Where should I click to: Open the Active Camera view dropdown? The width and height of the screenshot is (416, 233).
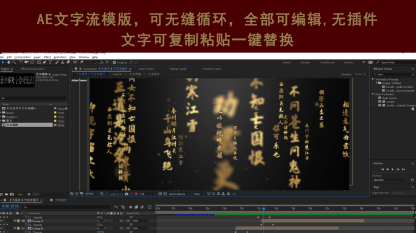pos(179,194)
